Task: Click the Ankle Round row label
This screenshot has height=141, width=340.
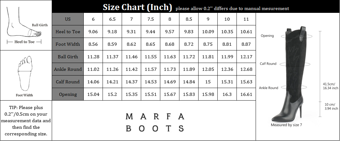Action: pos(68,69)
